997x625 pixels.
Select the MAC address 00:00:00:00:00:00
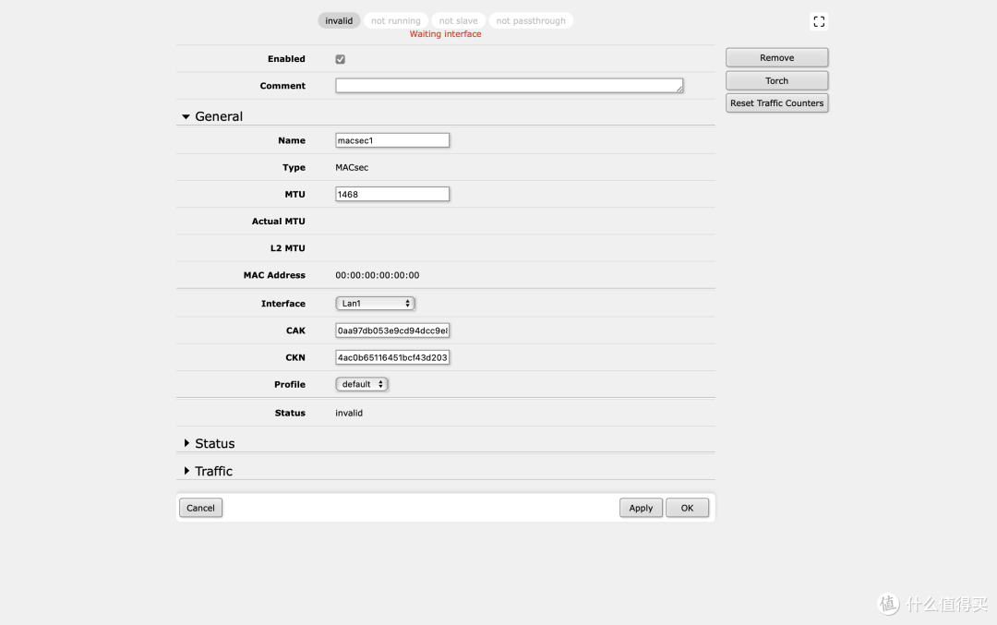click(377, 275)
